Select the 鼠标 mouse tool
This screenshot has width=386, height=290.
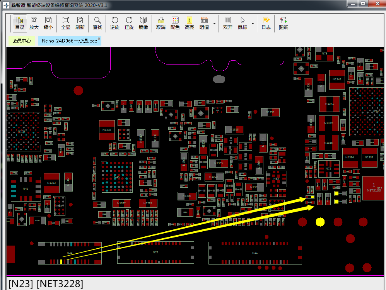(x=243, y=23)
